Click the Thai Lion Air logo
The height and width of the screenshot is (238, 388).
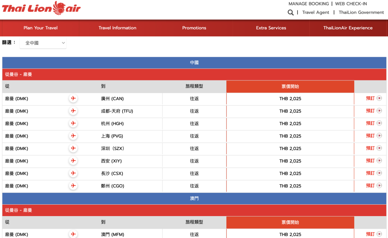pyautogui.click(x=41, y=8)
